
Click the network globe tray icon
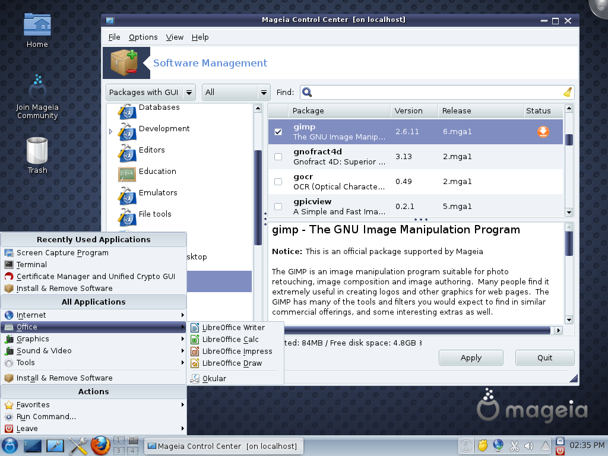click(x=498, y=446)
